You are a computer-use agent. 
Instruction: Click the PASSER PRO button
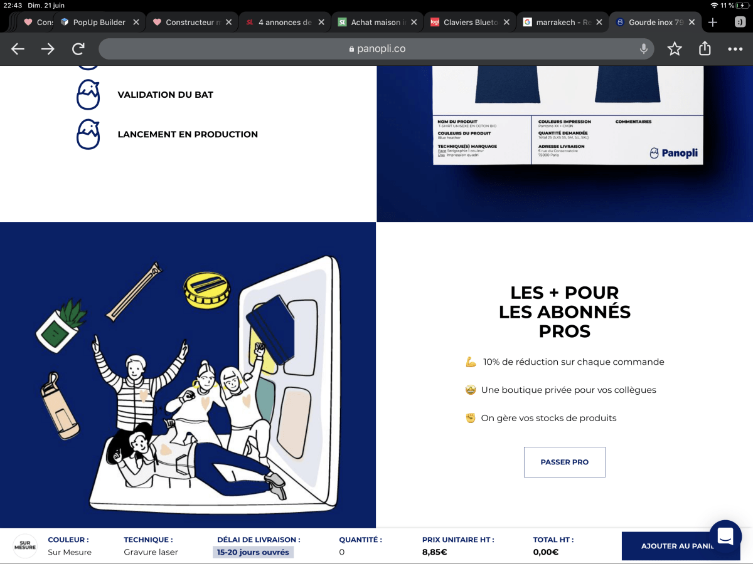tap(564, 462)
